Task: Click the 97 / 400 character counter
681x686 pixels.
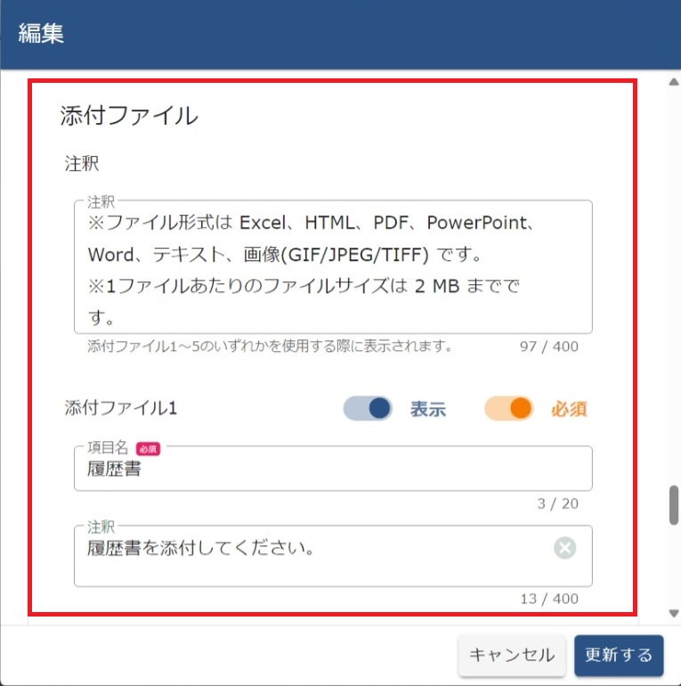Action: pos(548,346)
